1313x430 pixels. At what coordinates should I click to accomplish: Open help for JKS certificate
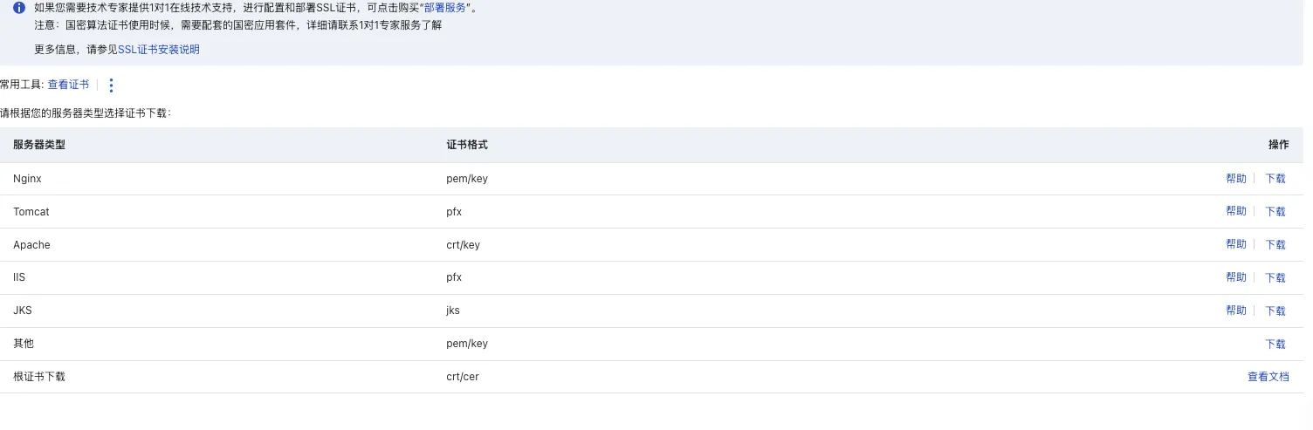[x=1235, y=311]
